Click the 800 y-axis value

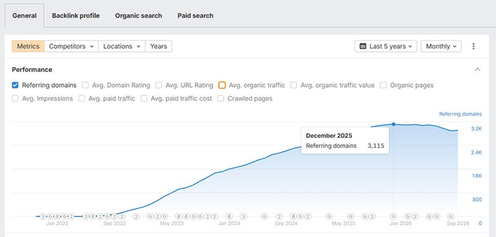tap(477, 200)
